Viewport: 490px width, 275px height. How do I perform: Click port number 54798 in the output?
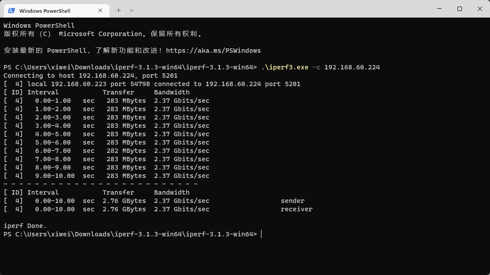point(140,84)
